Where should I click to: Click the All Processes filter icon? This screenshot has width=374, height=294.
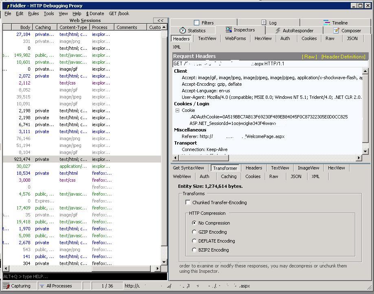[x=42, y=286]
